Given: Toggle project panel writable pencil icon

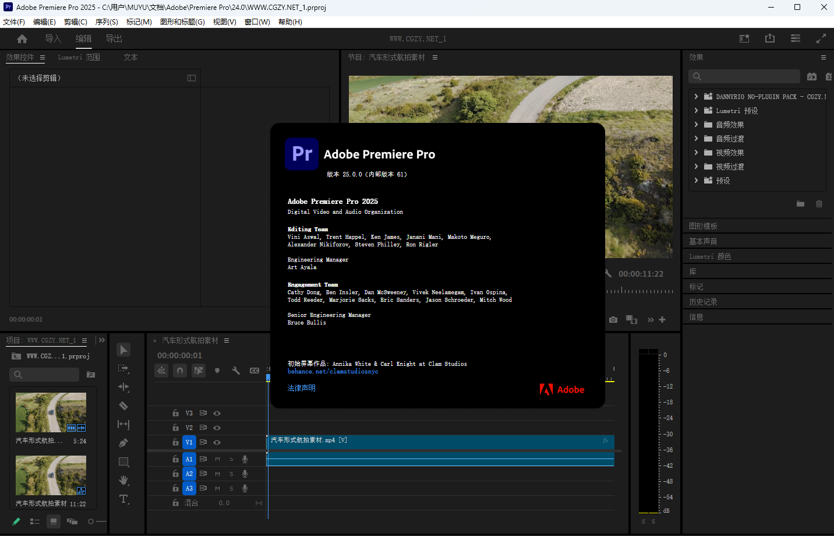Looking at the screenshot, I should tap(16, 521).
